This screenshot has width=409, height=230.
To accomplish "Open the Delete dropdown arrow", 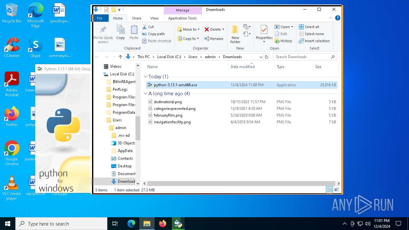I will (223, 29).
